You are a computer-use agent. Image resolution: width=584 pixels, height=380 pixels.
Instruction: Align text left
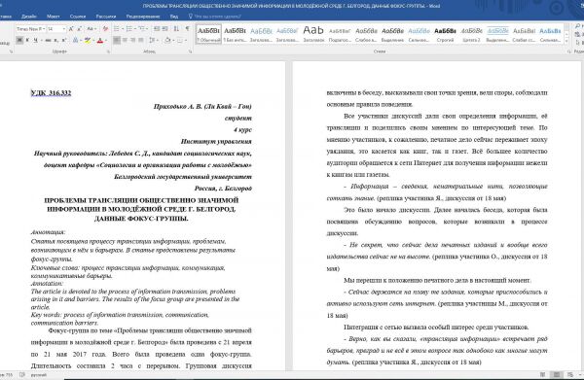pyautogui.click(x=117, y=40)
